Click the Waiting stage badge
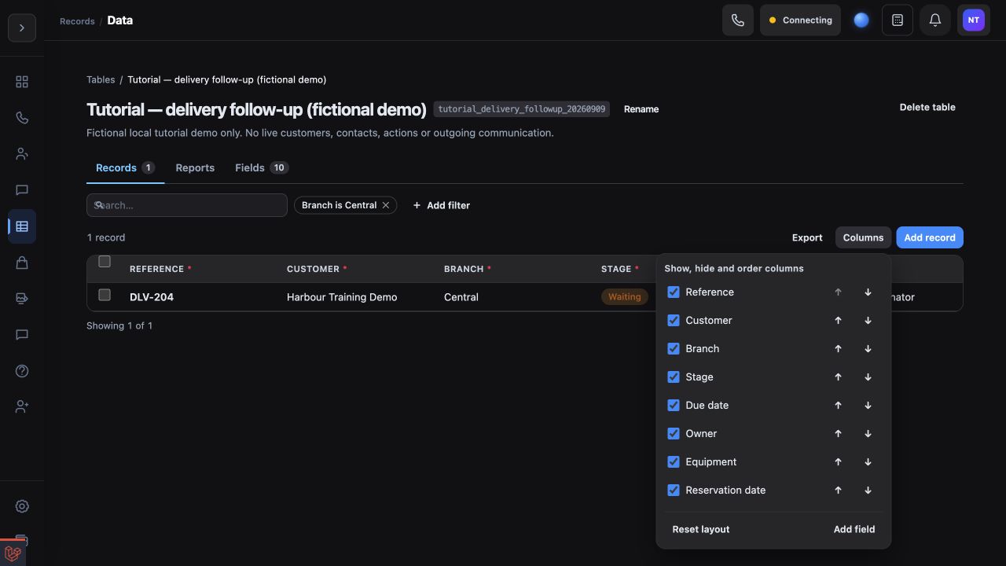Screen dimensions: 1006x566 point(625,296)
